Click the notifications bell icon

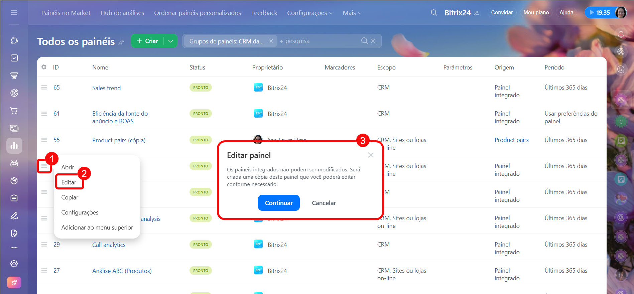[x=621, y=34]
